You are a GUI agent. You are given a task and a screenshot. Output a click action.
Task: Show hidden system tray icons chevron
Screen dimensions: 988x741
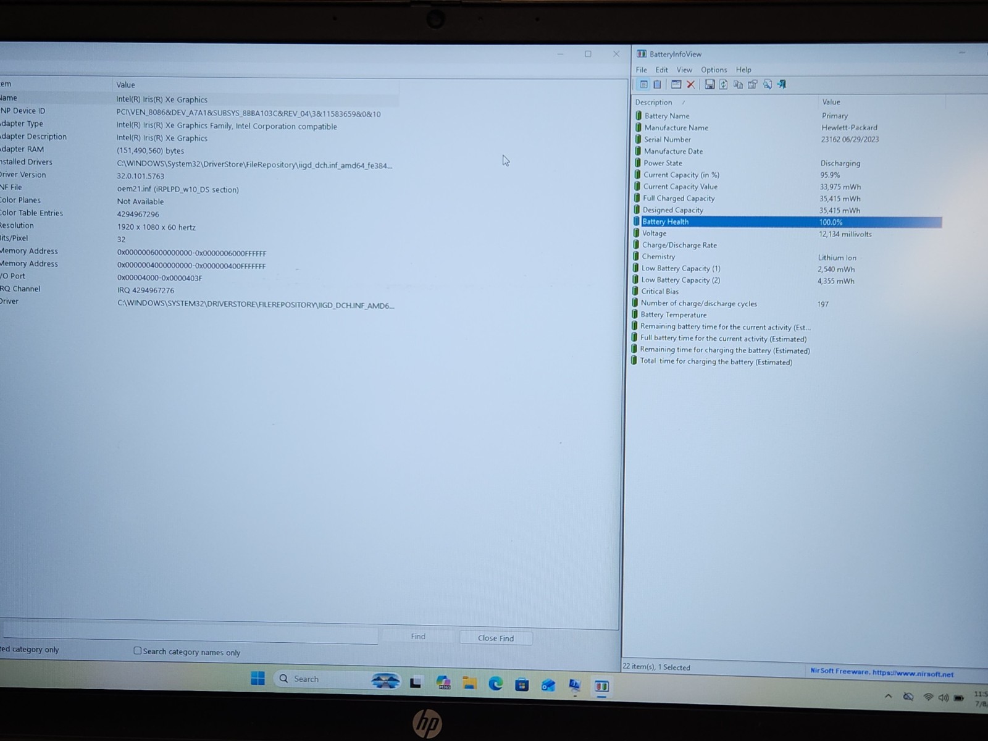(888, 696)
